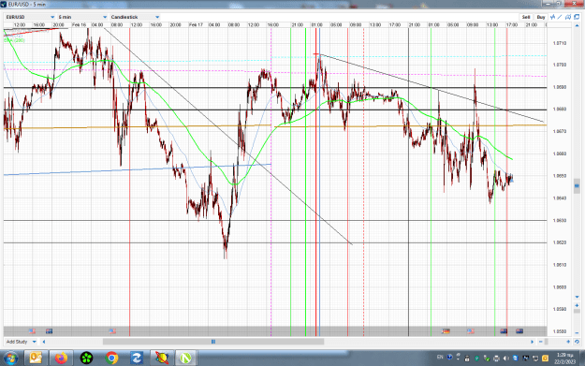Click the Sell button

pos(526,17)
